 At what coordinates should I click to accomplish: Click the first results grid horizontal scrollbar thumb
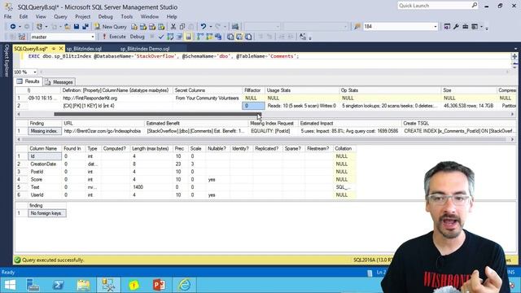(157, 114)
